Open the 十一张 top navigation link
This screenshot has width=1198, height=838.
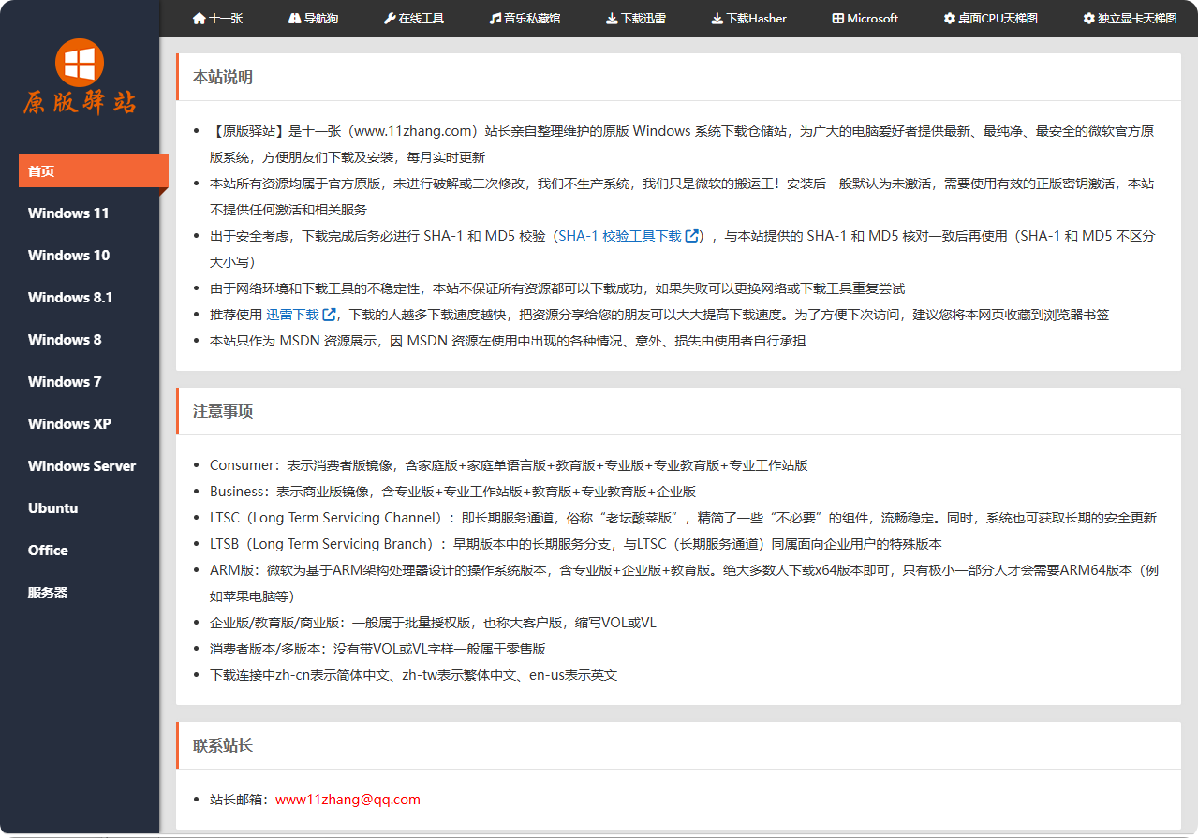pos(217,18)
